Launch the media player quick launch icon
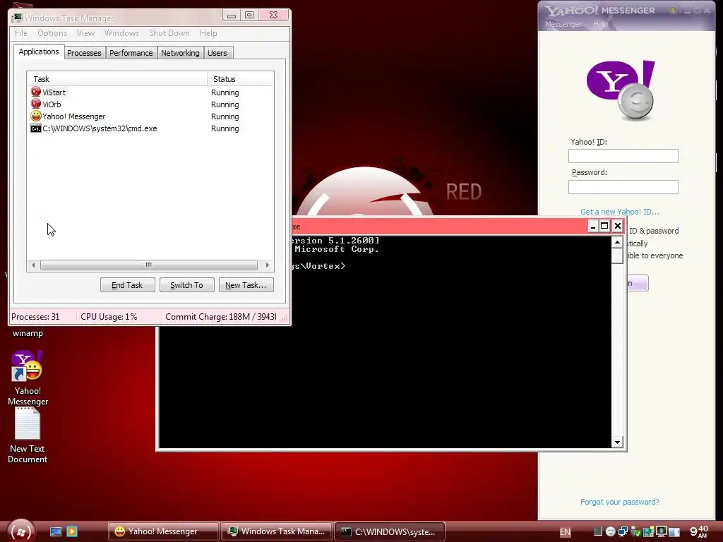 point(72,531)
